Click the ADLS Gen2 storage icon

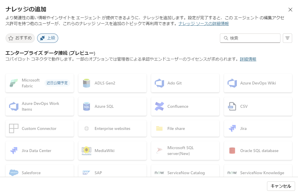pyautogui.click(x=87, y=83)
